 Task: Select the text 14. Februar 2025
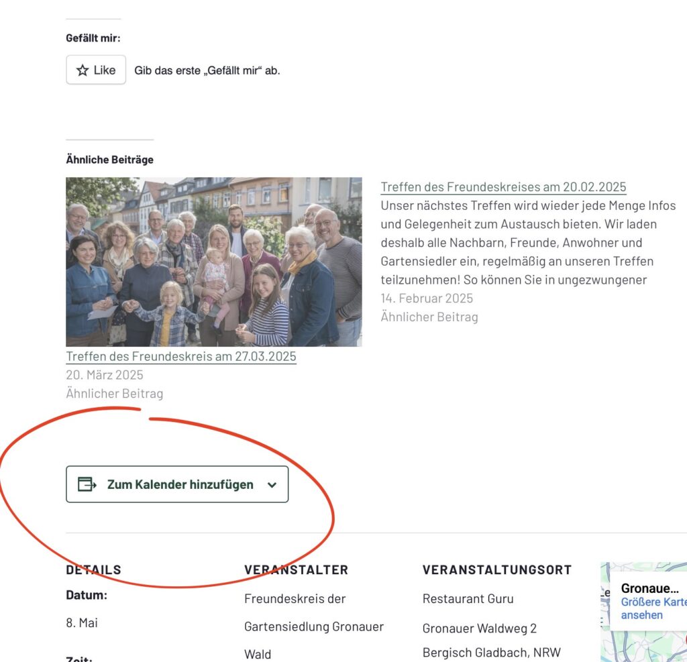(x=427, y=298)
